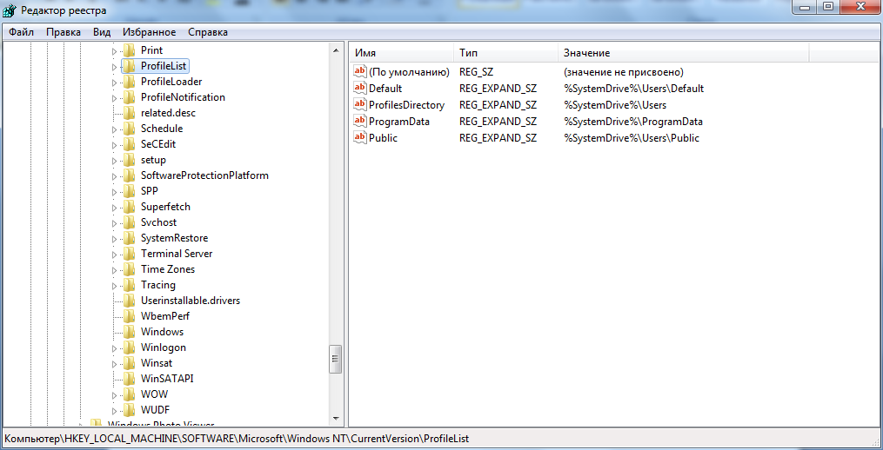Select the SystemRestore key in tree

click(x=174, y=238)
